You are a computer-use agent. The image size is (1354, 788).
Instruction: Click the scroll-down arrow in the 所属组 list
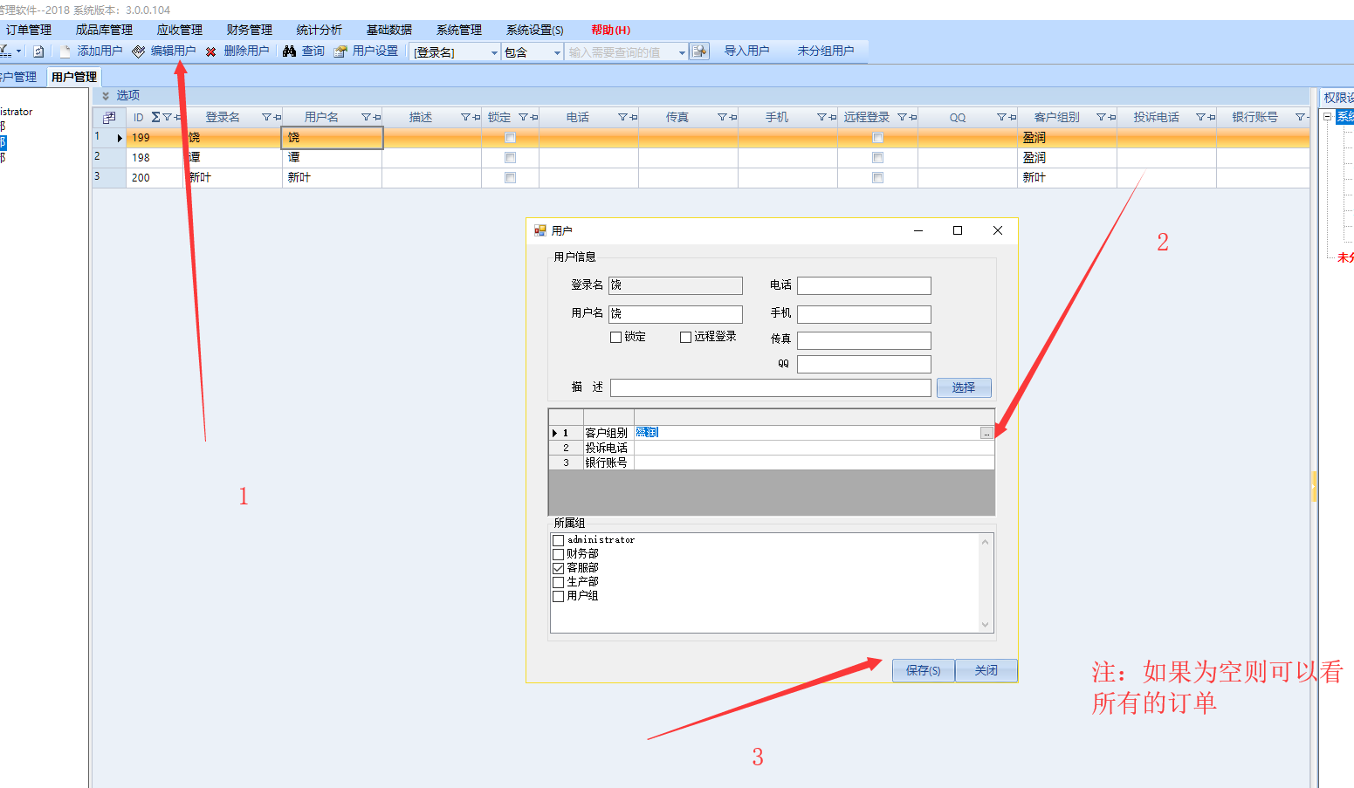(x=985, y=625)
